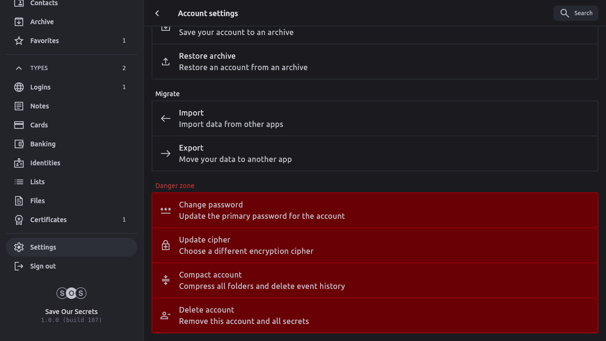606x341 pixels.
Task: Click the Favorites star icon
Action: click(x=19, y=41)
